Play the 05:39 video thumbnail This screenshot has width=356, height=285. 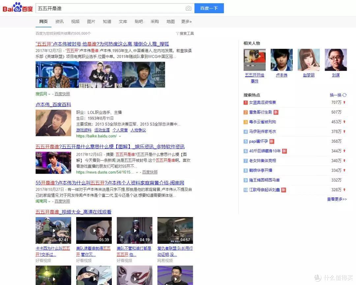pos(94,231)
